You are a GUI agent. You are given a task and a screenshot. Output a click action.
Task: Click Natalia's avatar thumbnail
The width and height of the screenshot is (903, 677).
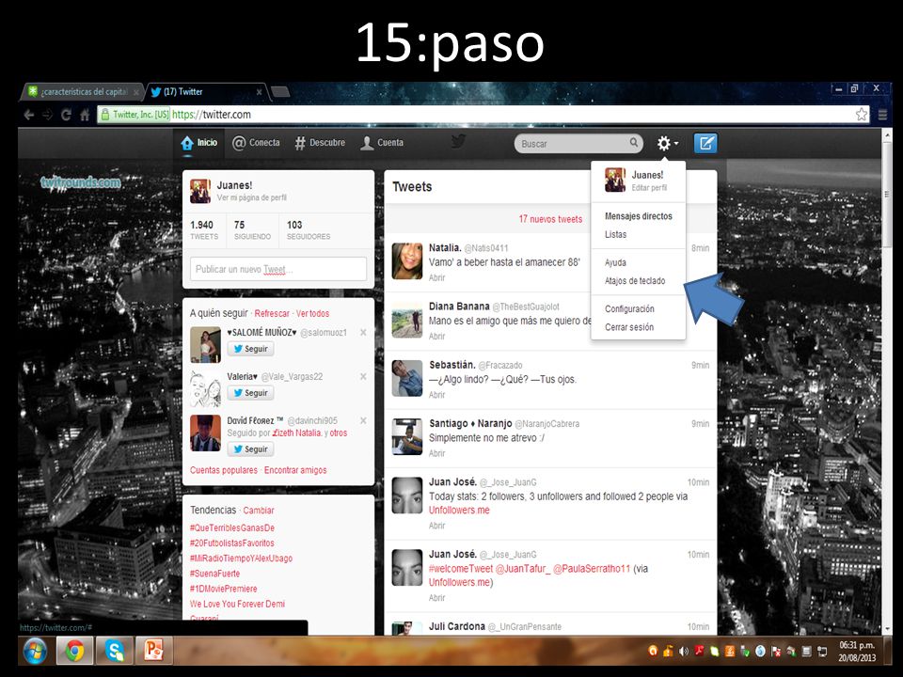pos(407,260)
